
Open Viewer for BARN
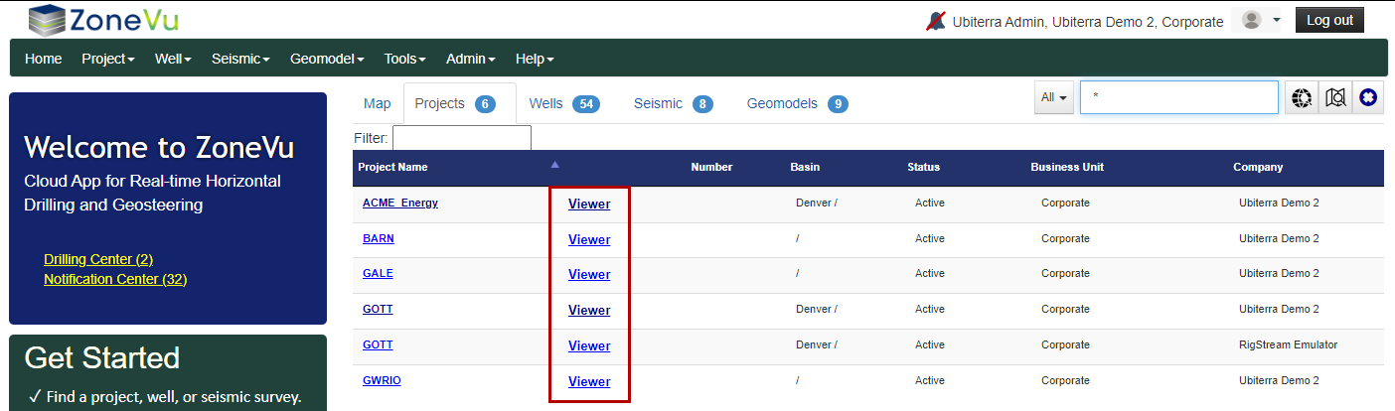[x=589, y=239]
